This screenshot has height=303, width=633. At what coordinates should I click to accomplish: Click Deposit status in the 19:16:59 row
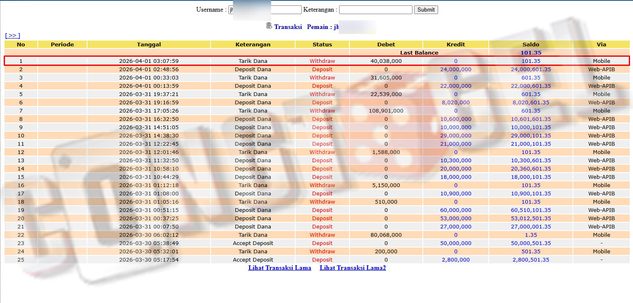coord(322,102)
